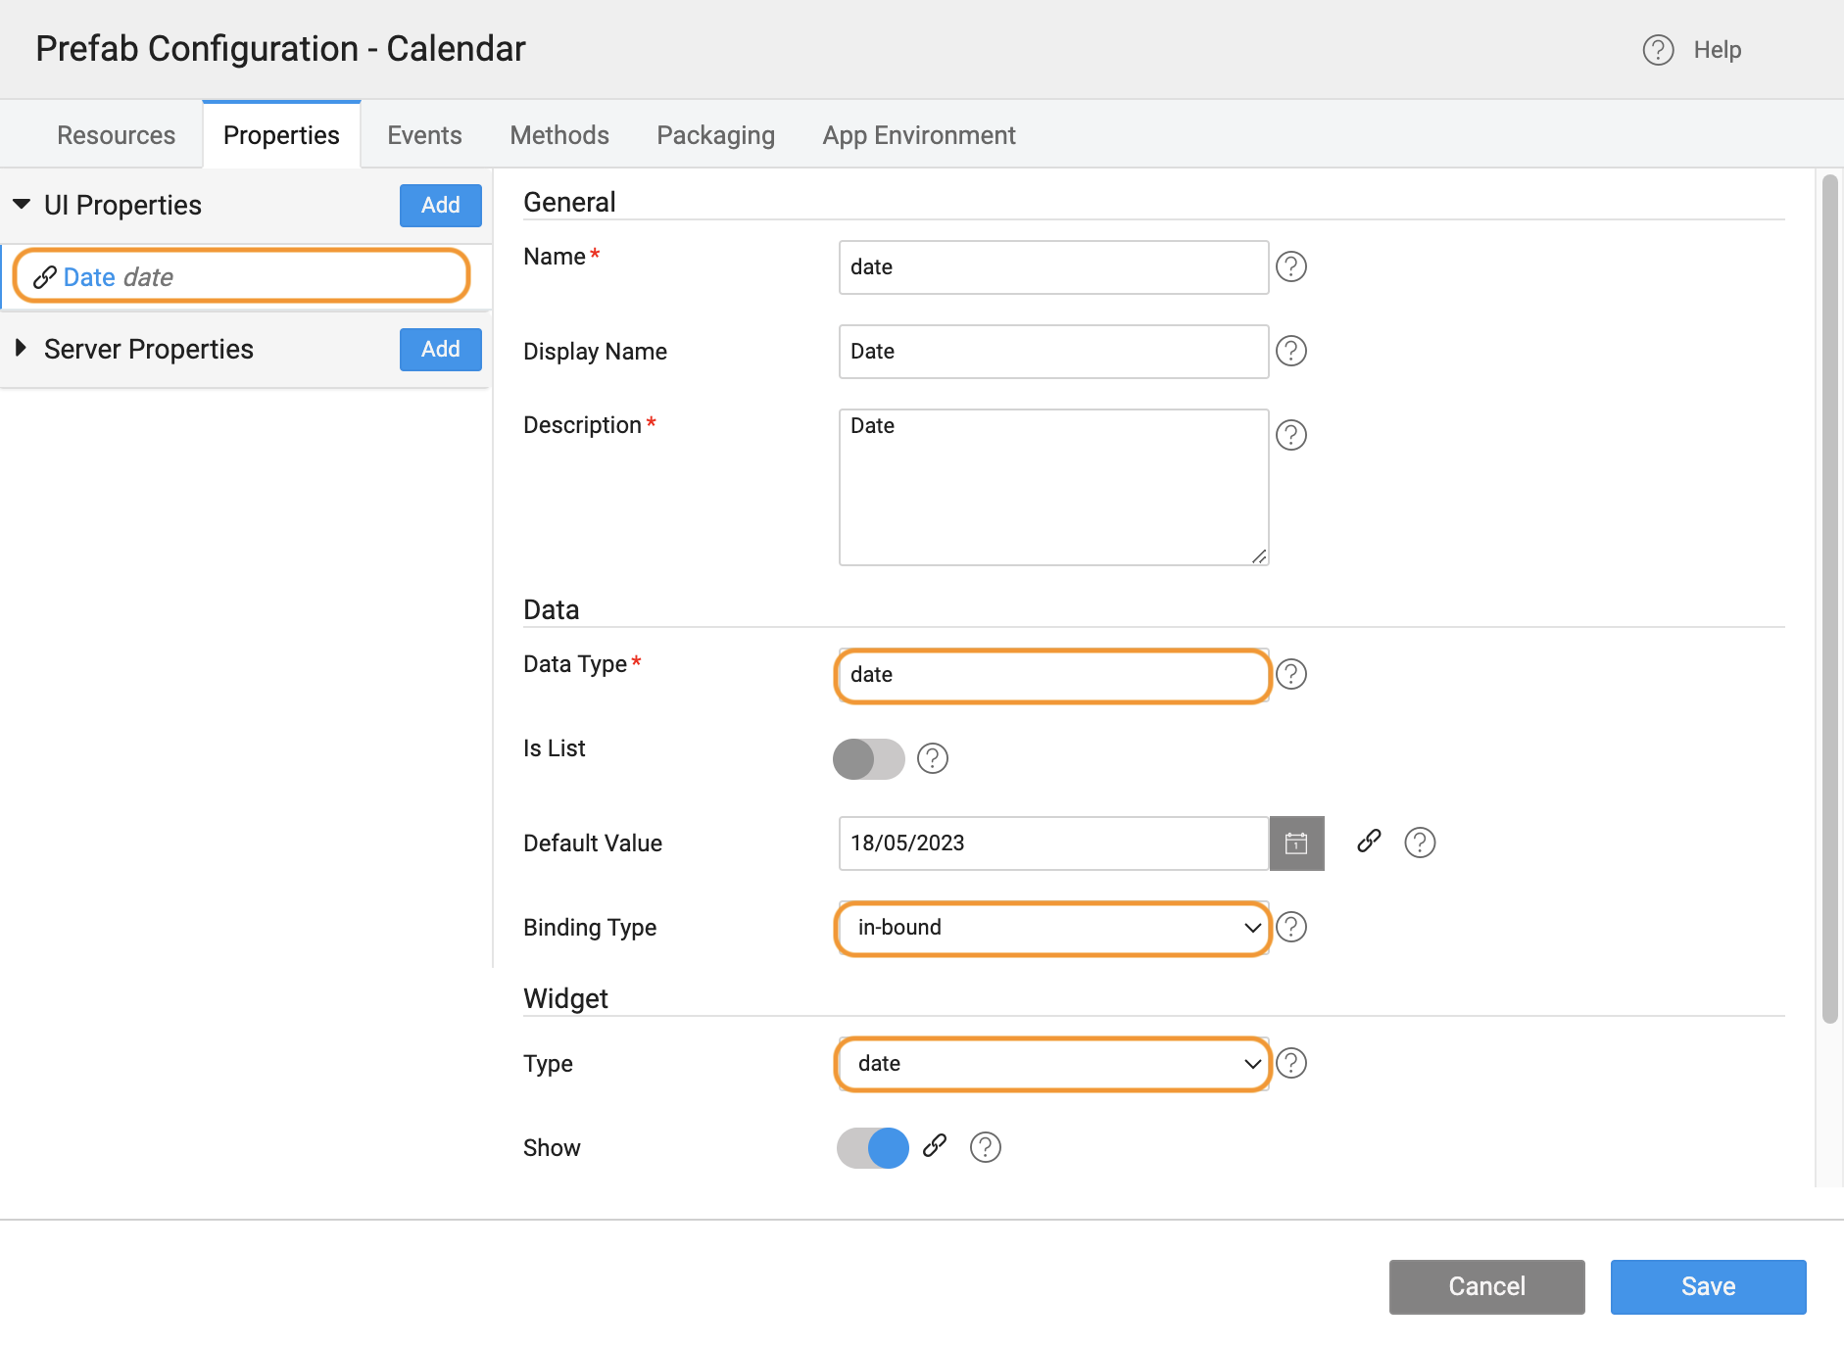Expand the Server Properties section
This screenshot has width=1844, height=1348.
(21, 348)
